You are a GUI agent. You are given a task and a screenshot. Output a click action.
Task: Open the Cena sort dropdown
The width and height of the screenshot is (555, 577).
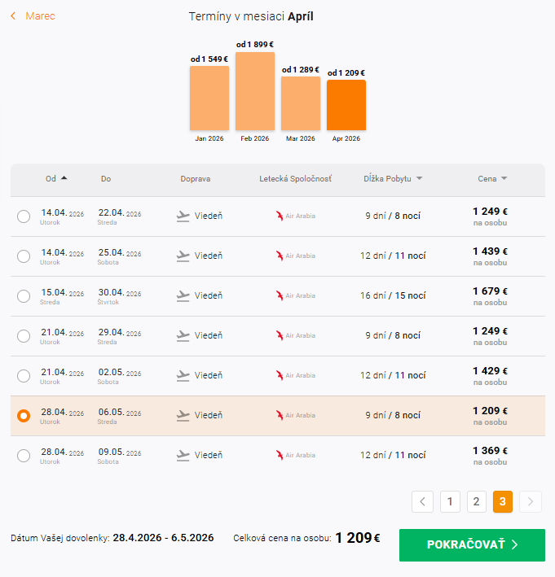tap(492, 178)
